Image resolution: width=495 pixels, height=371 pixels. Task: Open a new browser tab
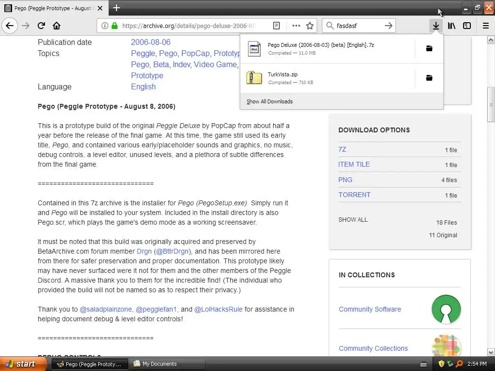pos(116,8)
